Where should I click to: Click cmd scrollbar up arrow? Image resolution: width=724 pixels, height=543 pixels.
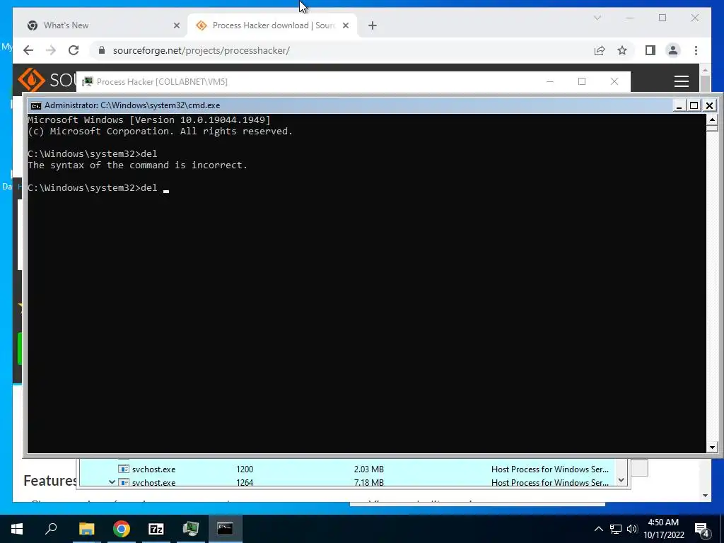pos(711,119)
